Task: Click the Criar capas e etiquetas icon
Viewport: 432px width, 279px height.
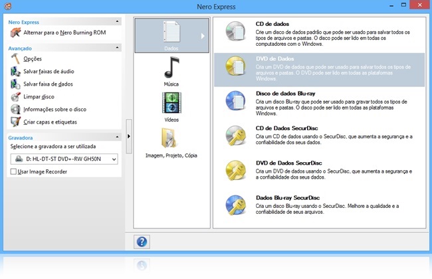Action: [15, 122]
